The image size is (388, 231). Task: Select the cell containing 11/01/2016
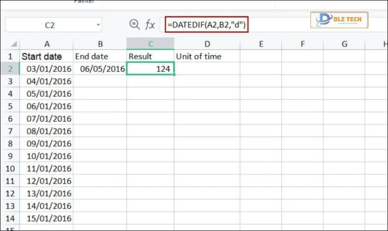[47, 169]
